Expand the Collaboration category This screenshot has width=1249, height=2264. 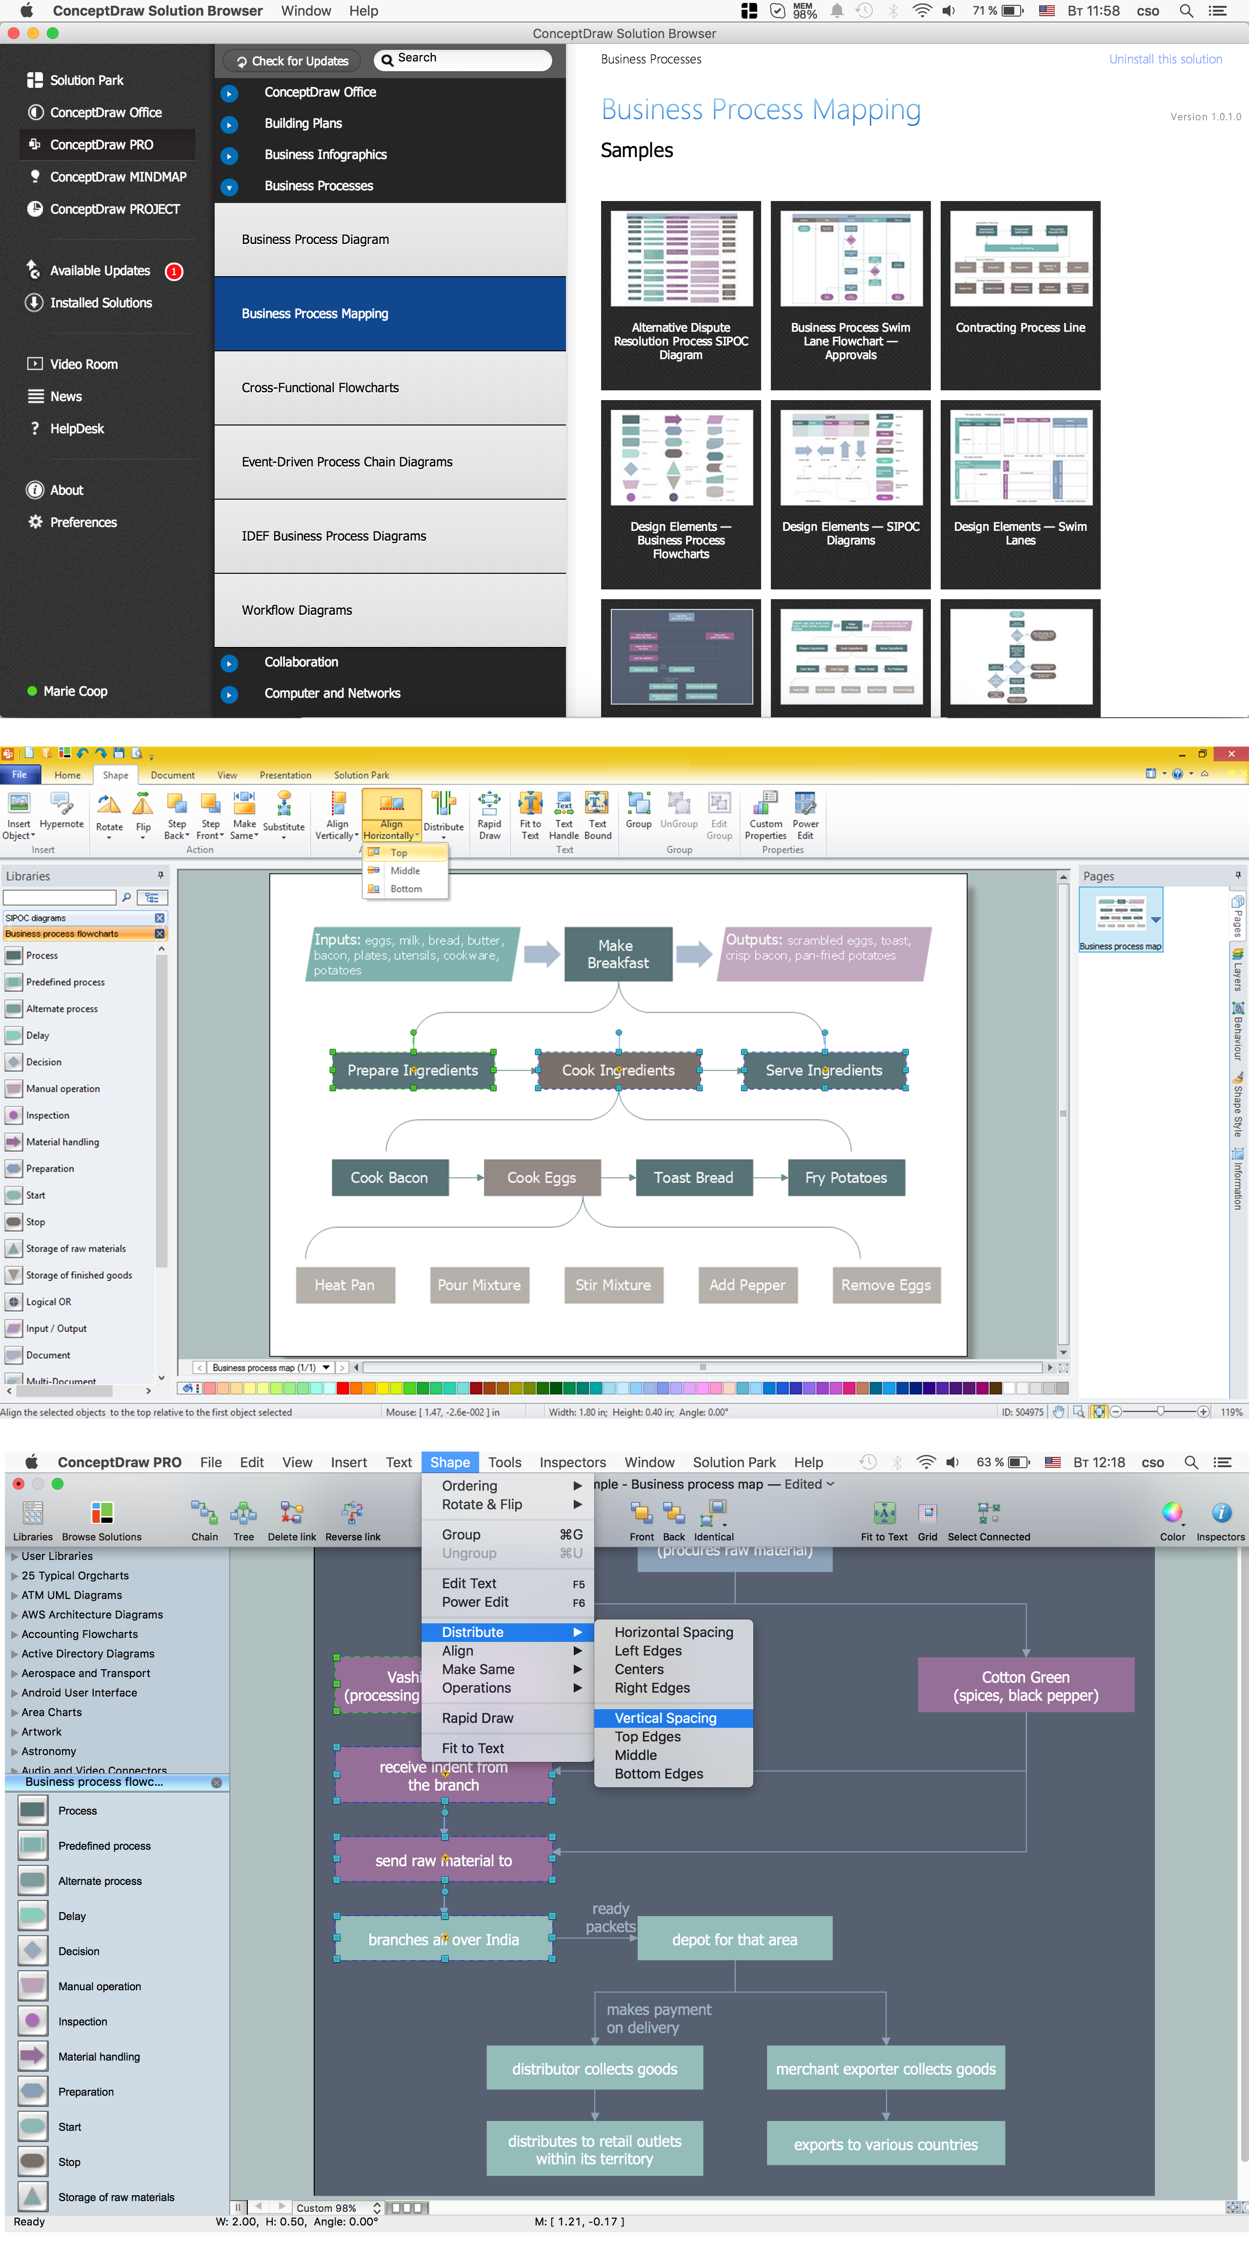click(229, 664)
